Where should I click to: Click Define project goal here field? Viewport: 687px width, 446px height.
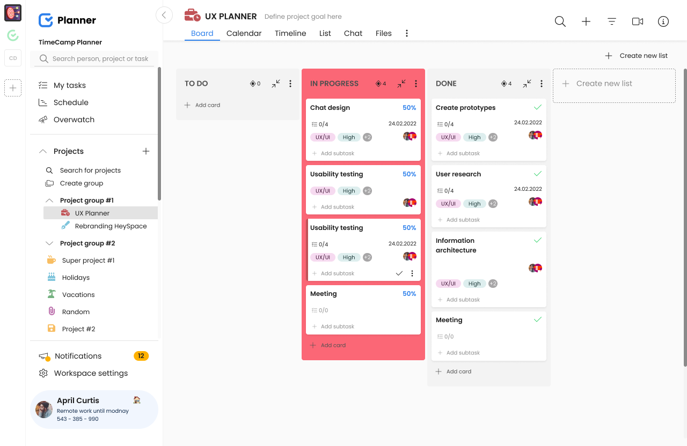click(x=303, y=17)
